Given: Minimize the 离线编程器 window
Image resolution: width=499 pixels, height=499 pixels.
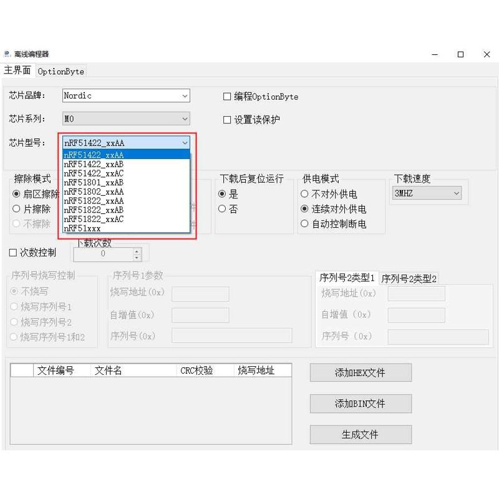Looking at the screenshot, I should (435, 54).
